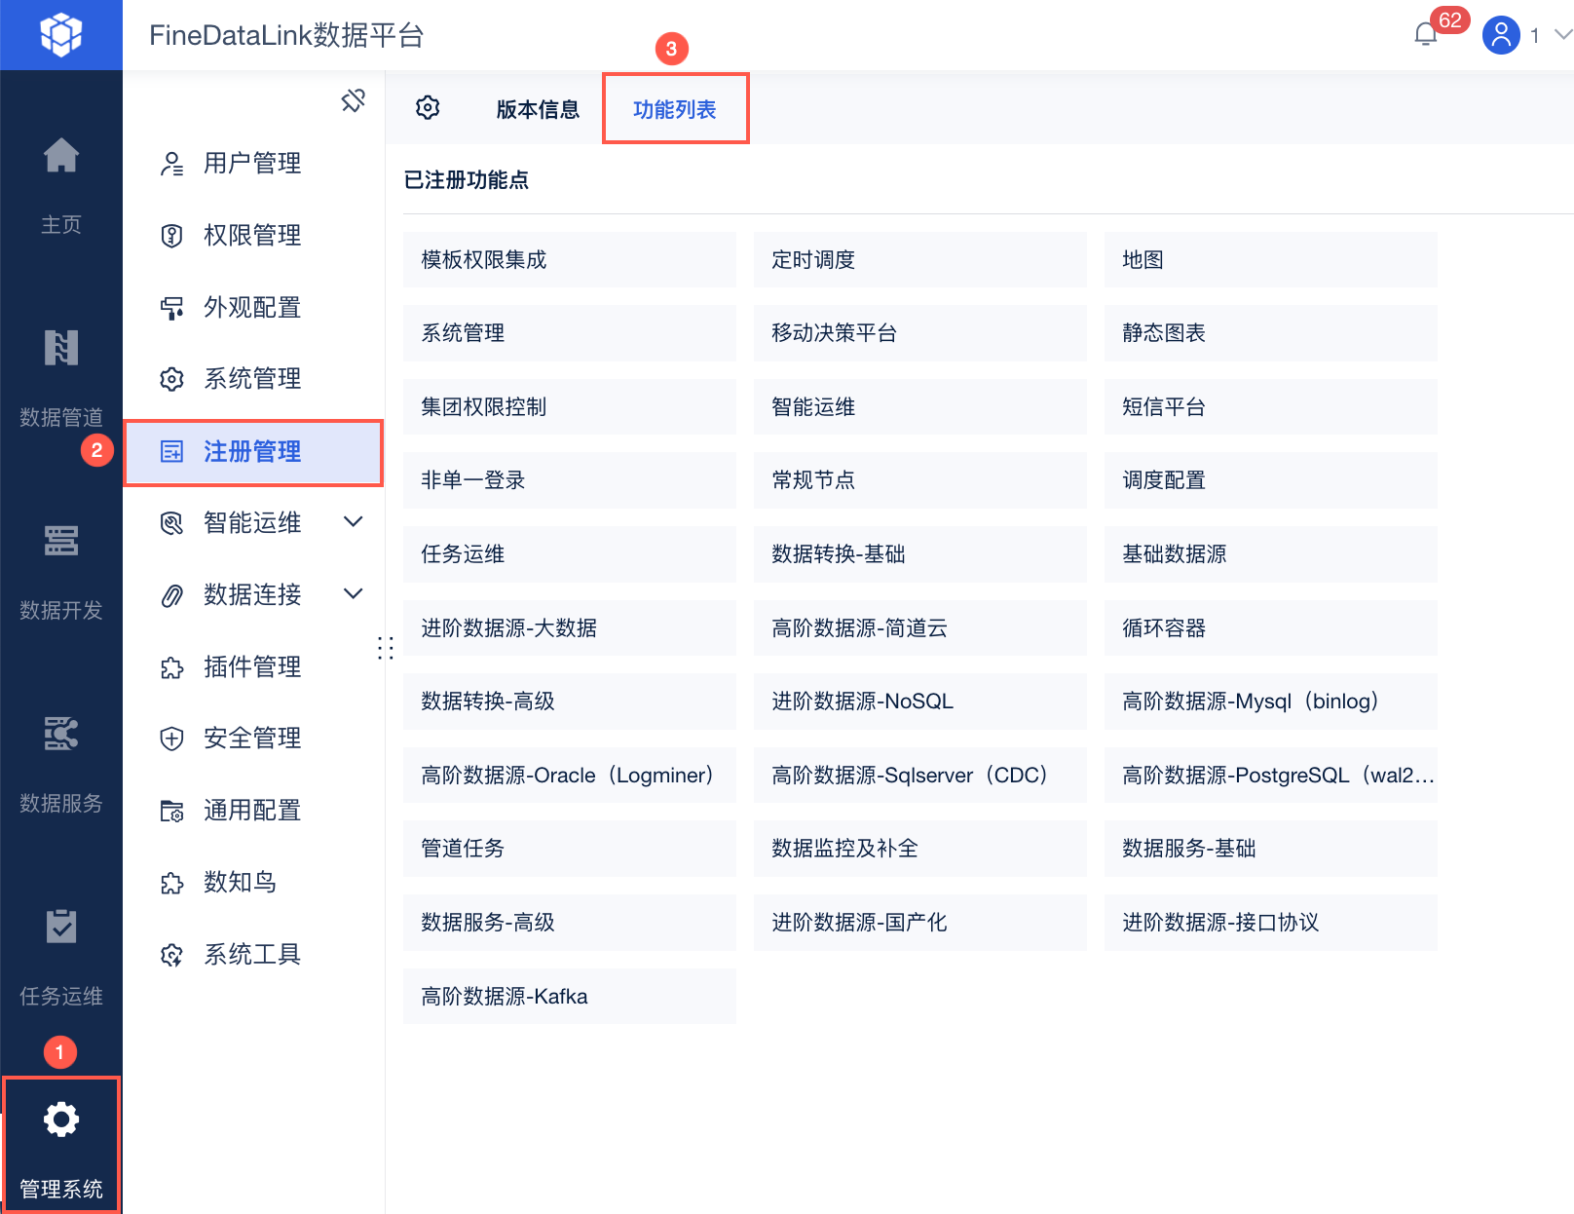
Task: Open 通用配置 menu entry
Action: tap(252, 811)
